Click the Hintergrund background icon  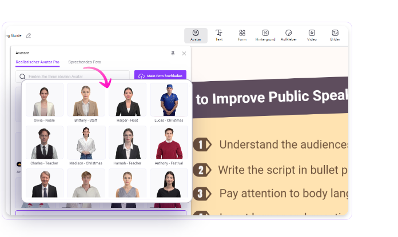tap(265, 35)
